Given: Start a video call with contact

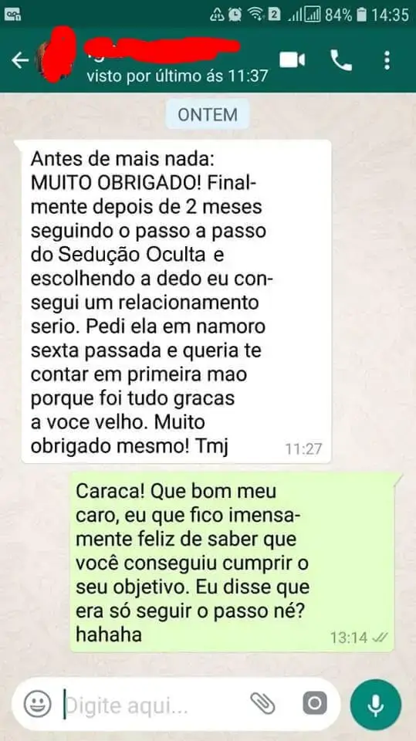Looking at the screenshot, I should (293, 60).
